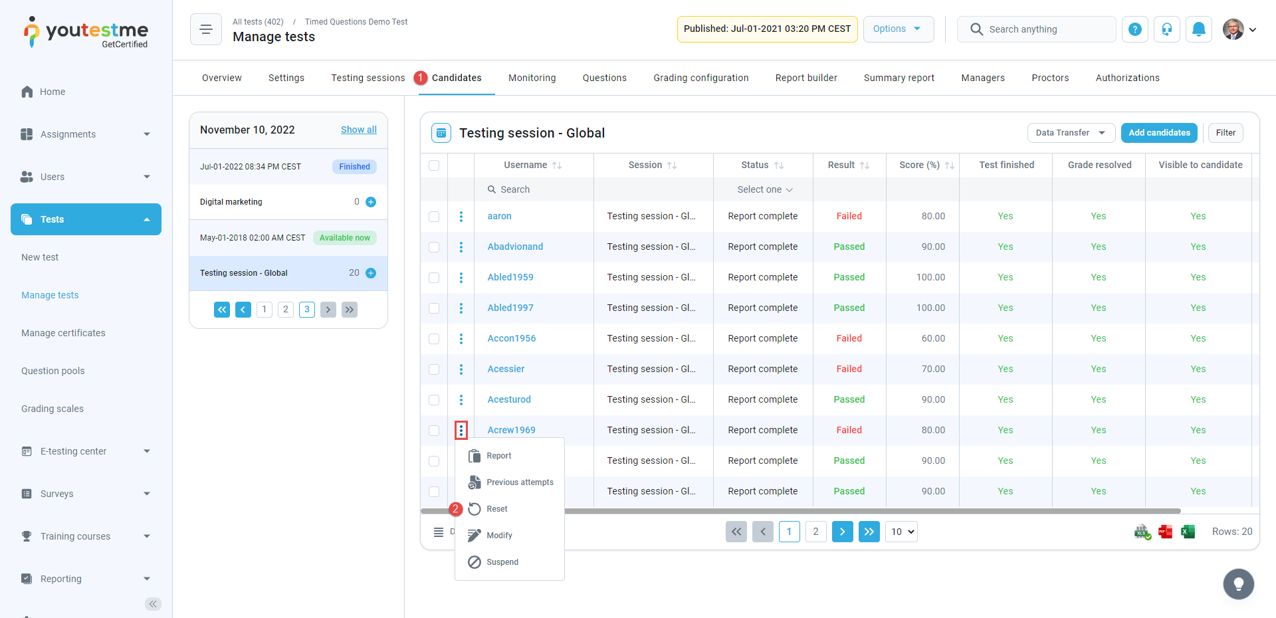Open the Options dropdown
The image size is (1276, 618).
point(898,29)
